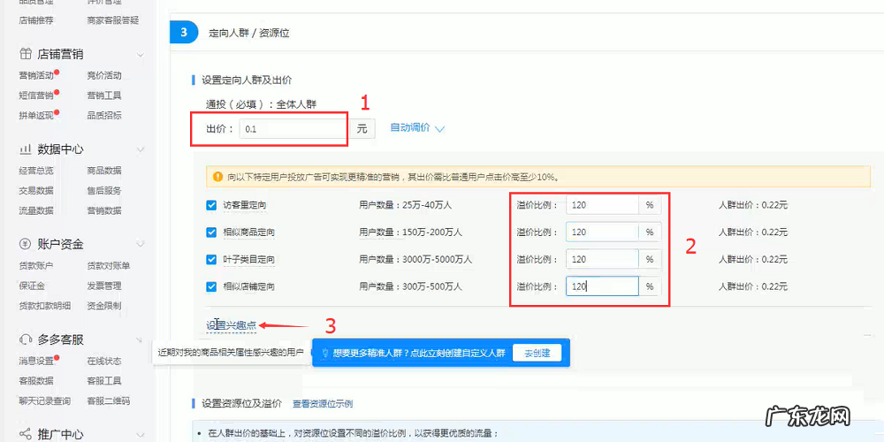Open 消息设置 in sidebar
The width and height of the screenshot is (884, 442).
point(36,361)
